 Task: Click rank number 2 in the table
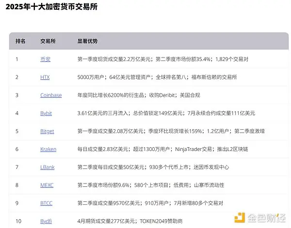tap(17, 77)
